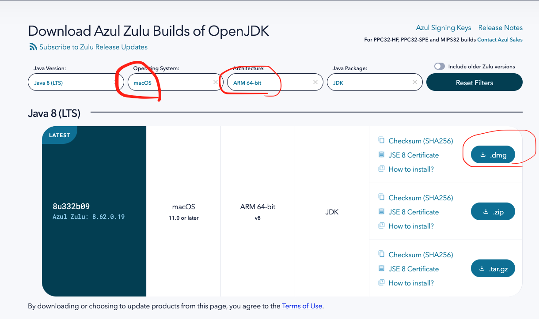Open the Java Package dropdown showing JDK
The image size is (539, 319).
click(x=375, y=82)
